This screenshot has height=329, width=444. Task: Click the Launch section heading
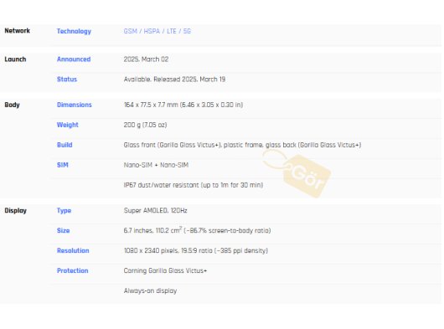pyautogui.click(x=15, y=59)
